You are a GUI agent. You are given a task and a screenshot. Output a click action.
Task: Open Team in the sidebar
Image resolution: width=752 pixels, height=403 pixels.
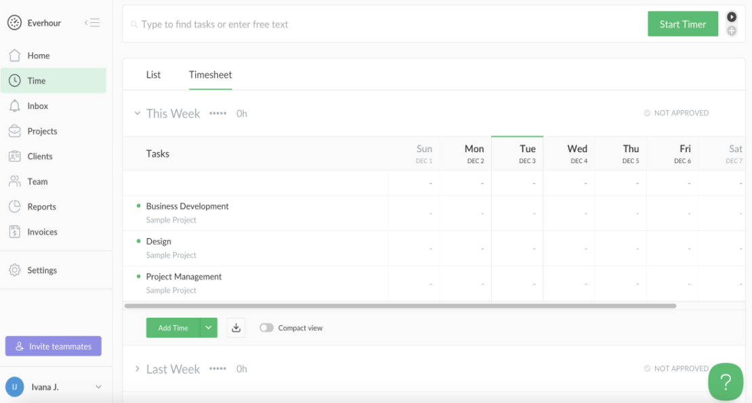coord(54,181)
